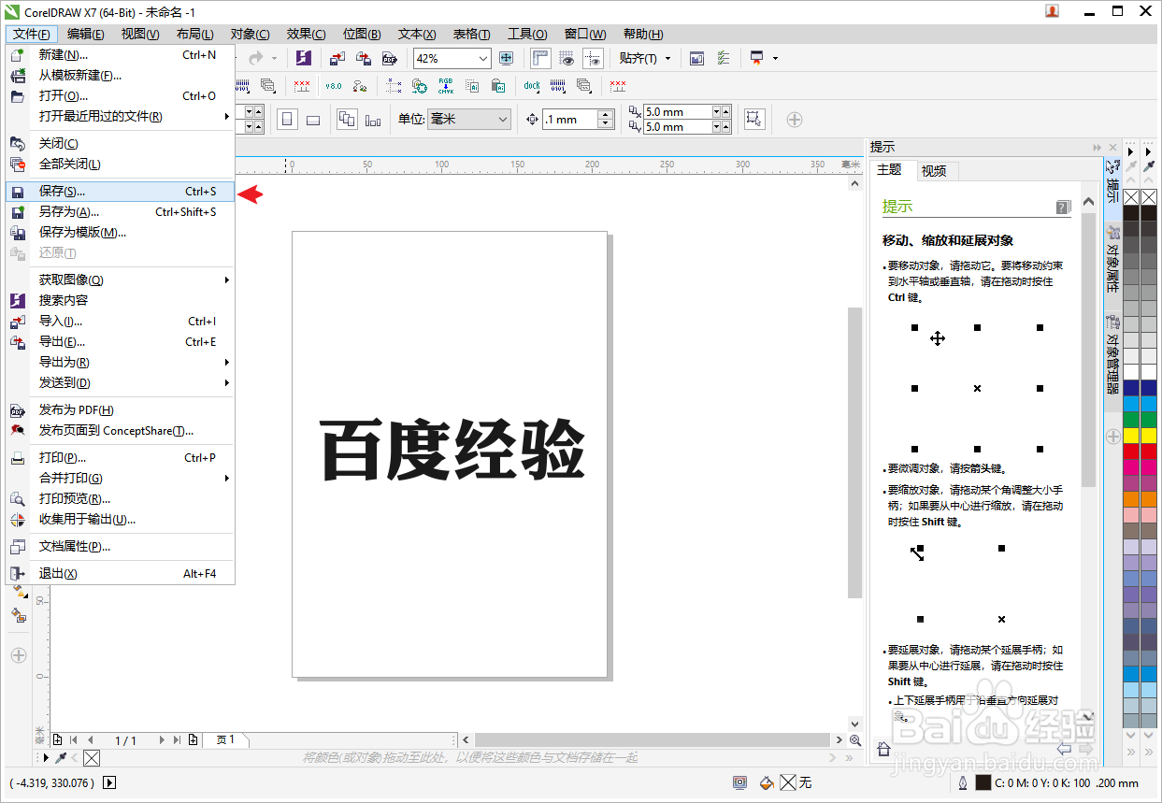The width and height of the screenshot is (1162, 803).
Task: Click the down arrow of the document vertical scrollbar
Action: [x=854, y=723]
